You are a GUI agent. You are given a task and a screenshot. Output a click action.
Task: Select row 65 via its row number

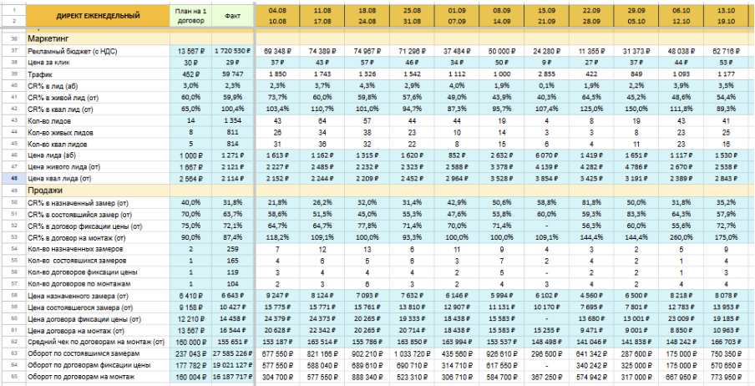13,377
